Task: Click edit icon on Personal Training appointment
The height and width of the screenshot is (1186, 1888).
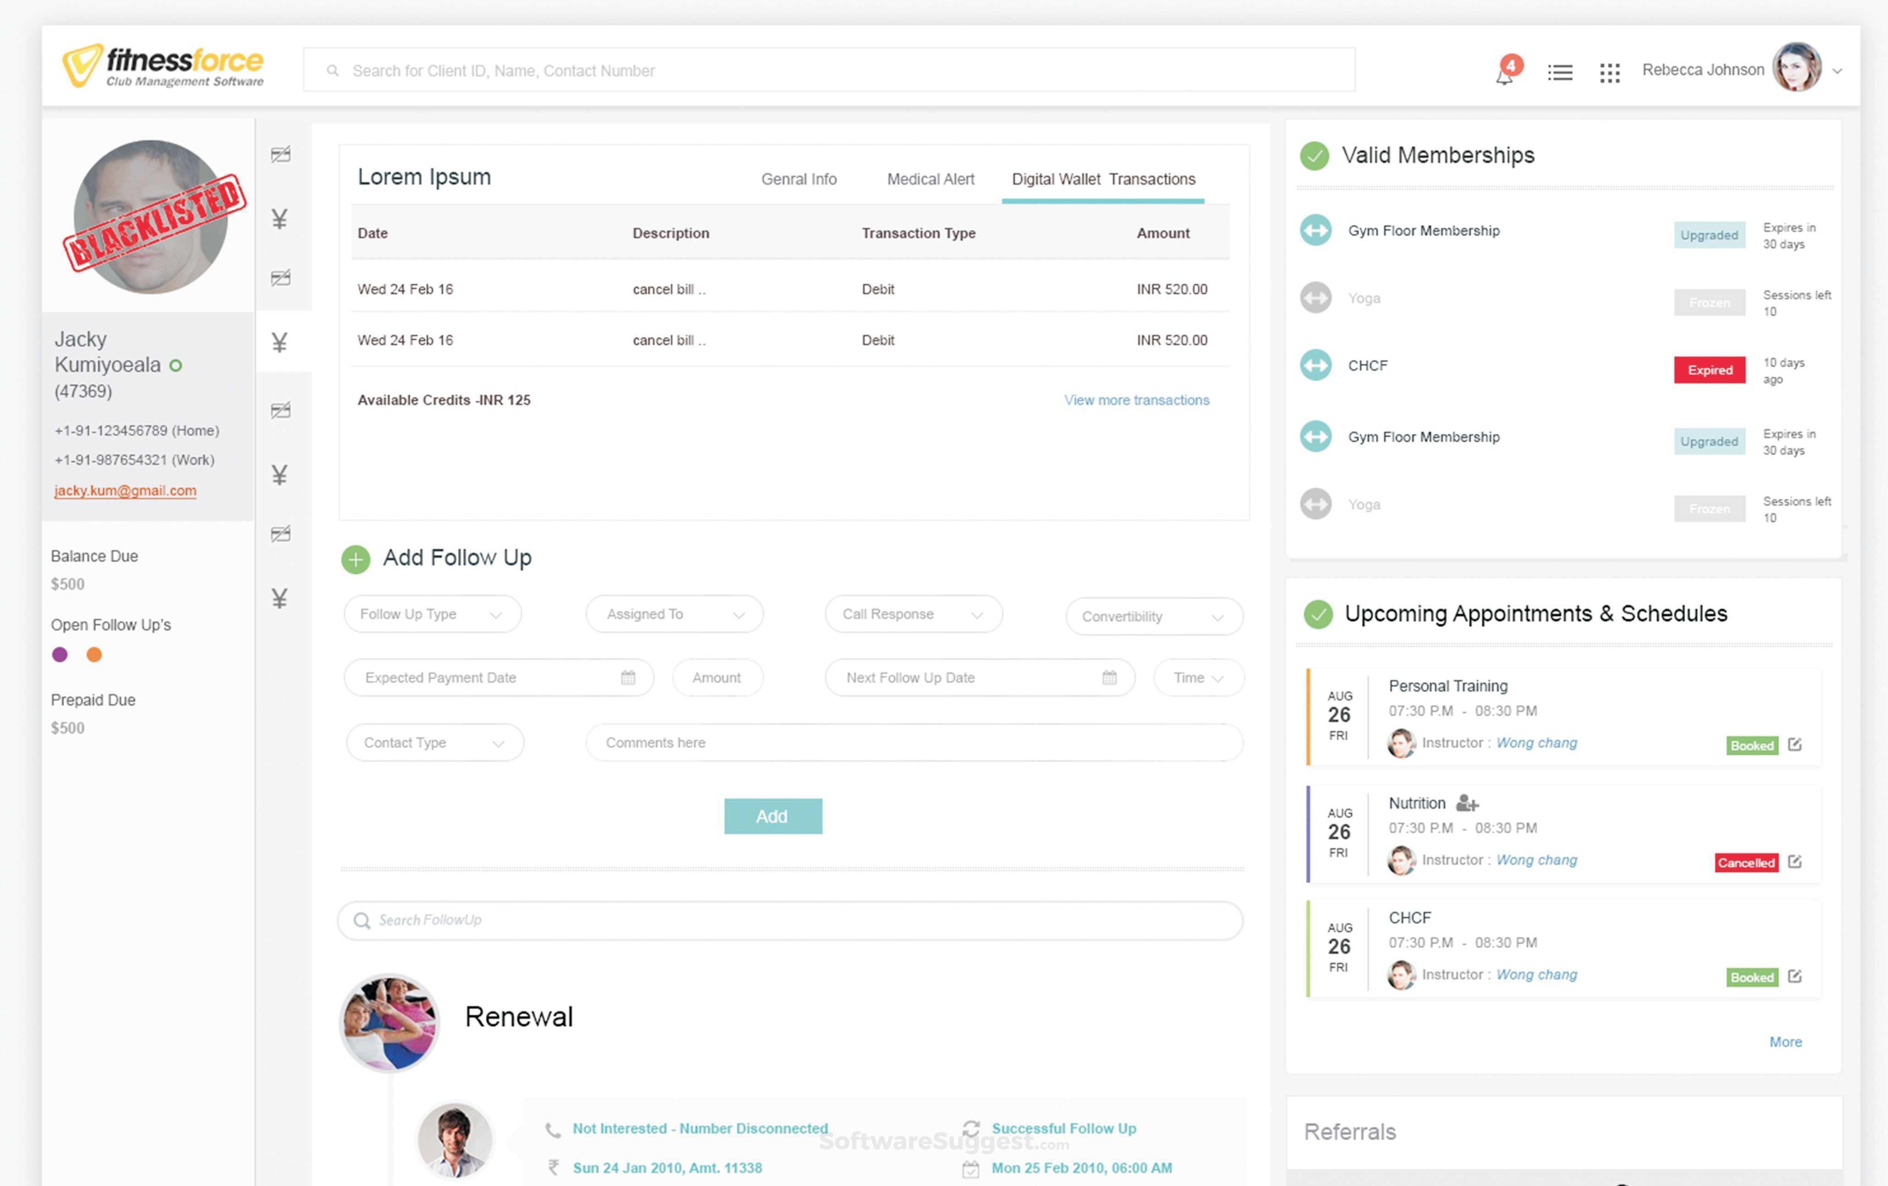Action: click(1794, 745)
